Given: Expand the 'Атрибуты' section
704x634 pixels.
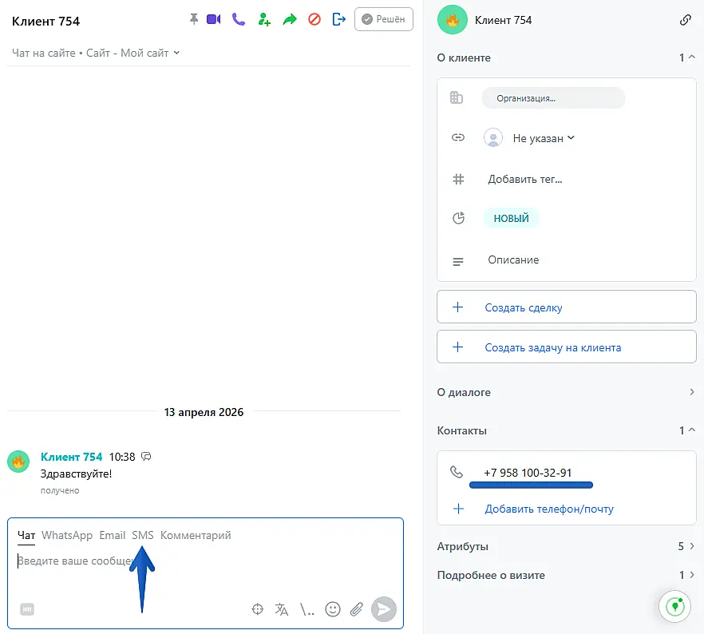Looking at the screenshot, I should coord(691,547).
